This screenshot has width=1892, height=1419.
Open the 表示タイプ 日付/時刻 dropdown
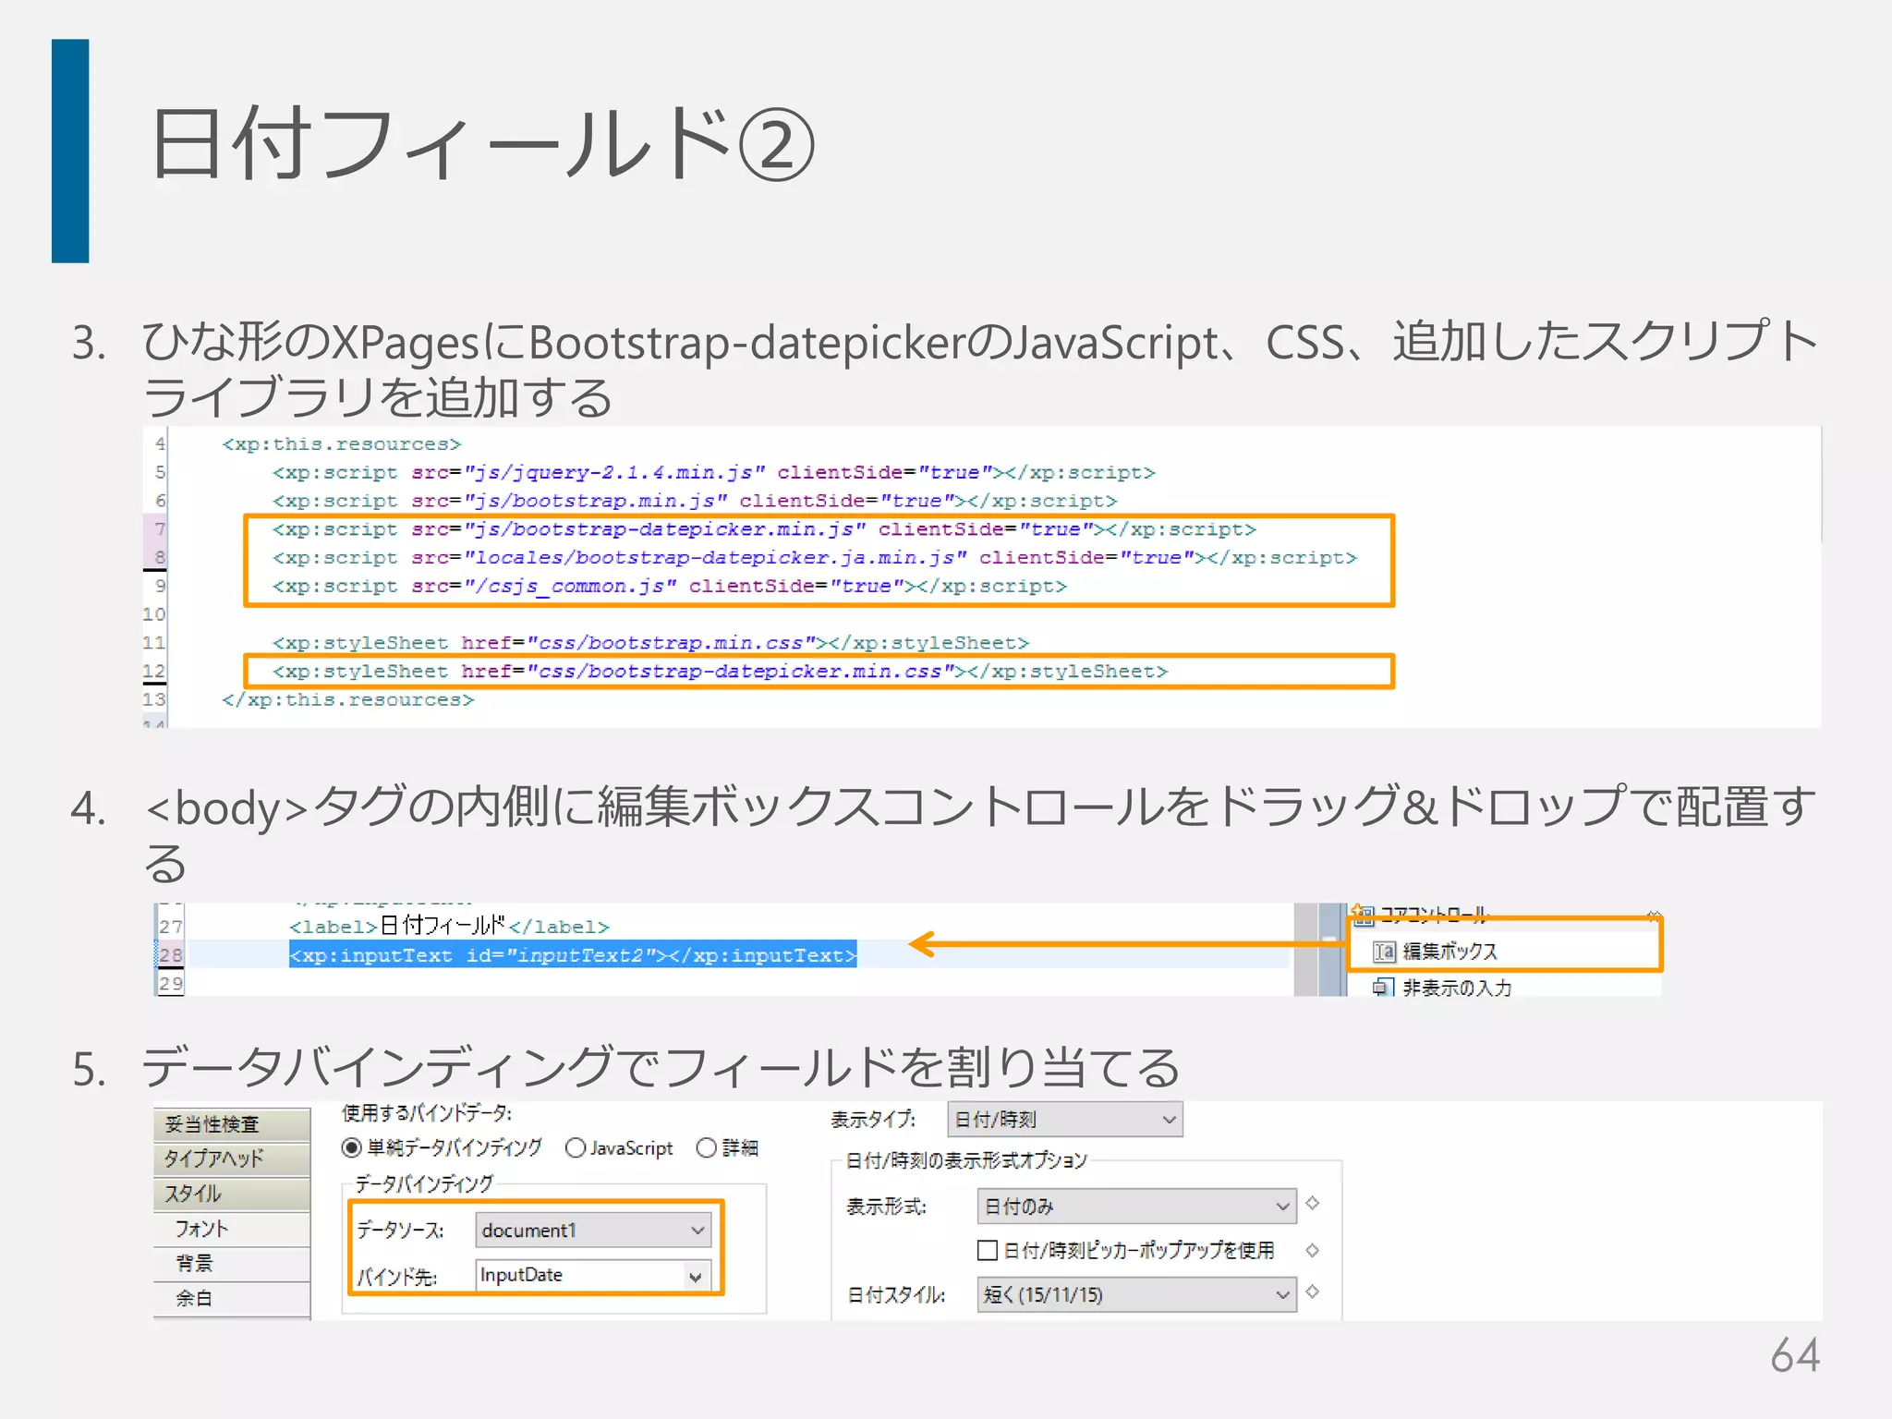[1065, 1120]
